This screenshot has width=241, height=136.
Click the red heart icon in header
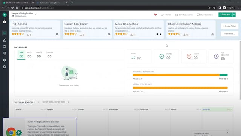(x=155, y=15)
